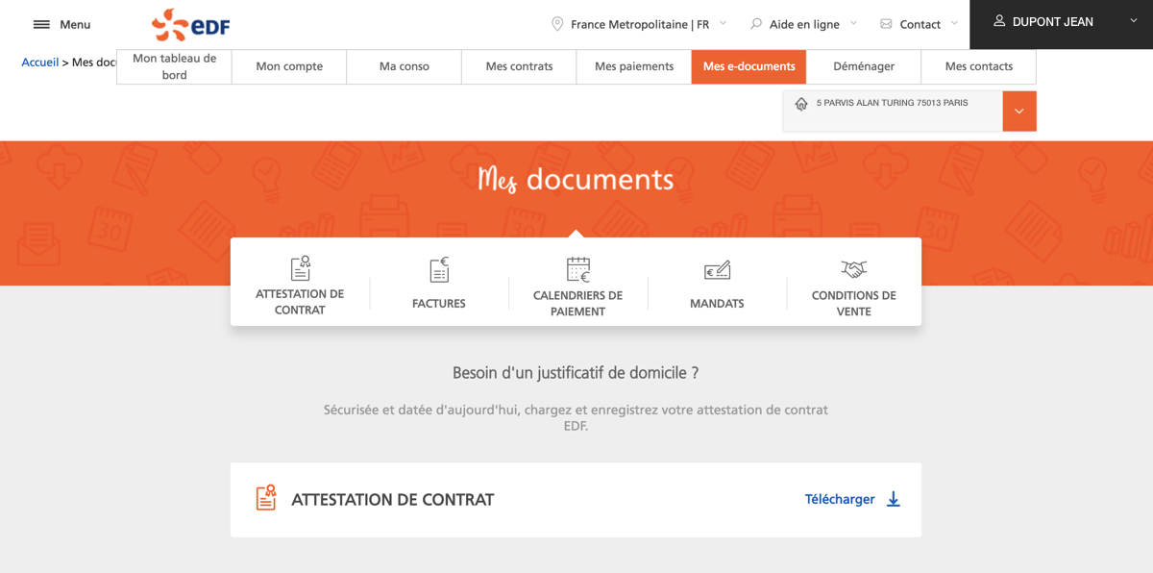Click the envelope icon beside Contact
The image size is (1153, 573).
point(886,24)
